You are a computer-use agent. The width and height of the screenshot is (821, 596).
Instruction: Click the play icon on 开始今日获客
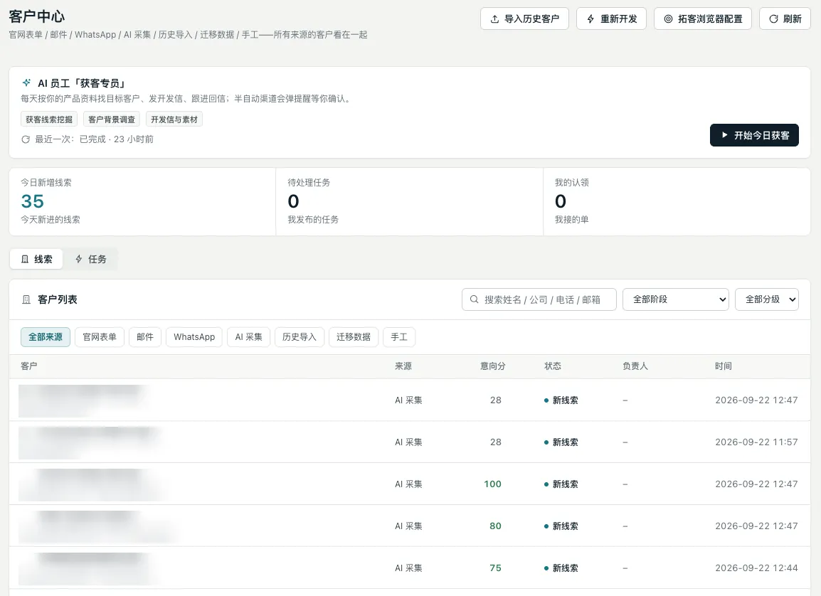(725, 135)
